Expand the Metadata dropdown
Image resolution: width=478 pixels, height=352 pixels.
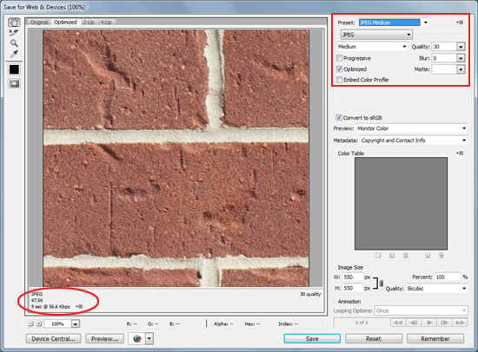click(414, 140)
